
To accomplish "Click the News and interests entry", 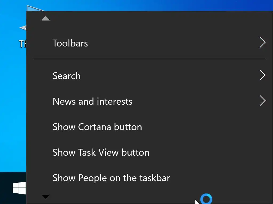I will (x=93, y=101).
